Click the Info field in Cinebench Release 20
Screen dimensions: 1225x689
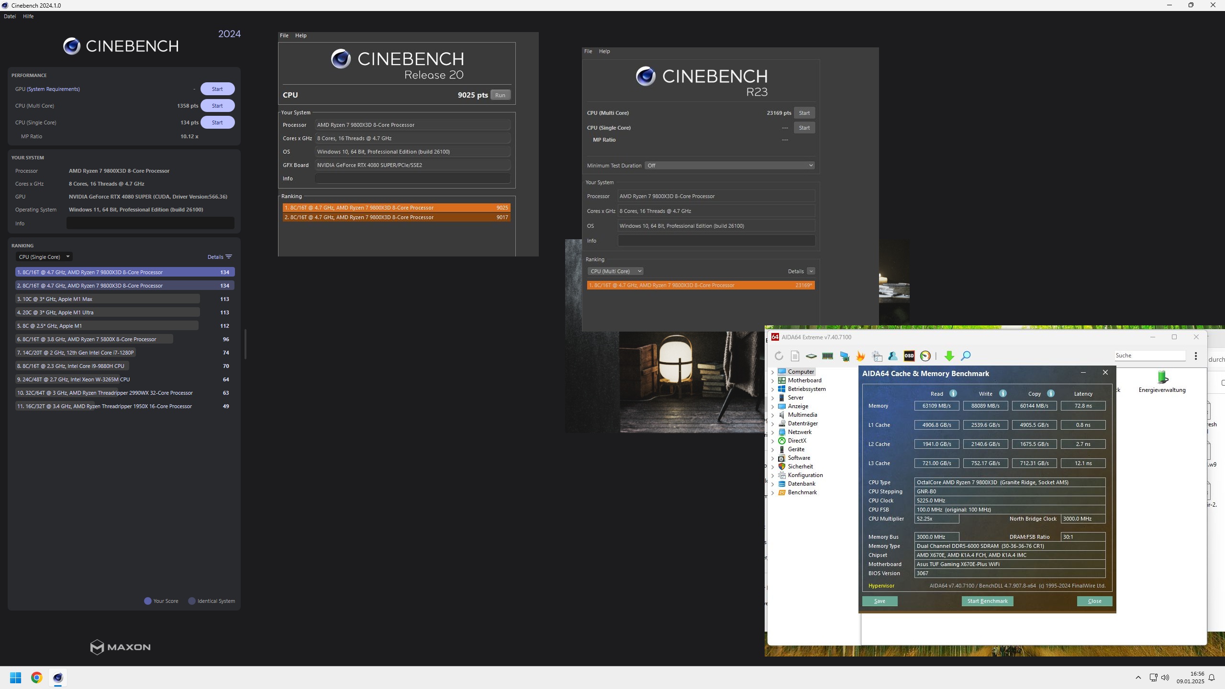(412, 178)
